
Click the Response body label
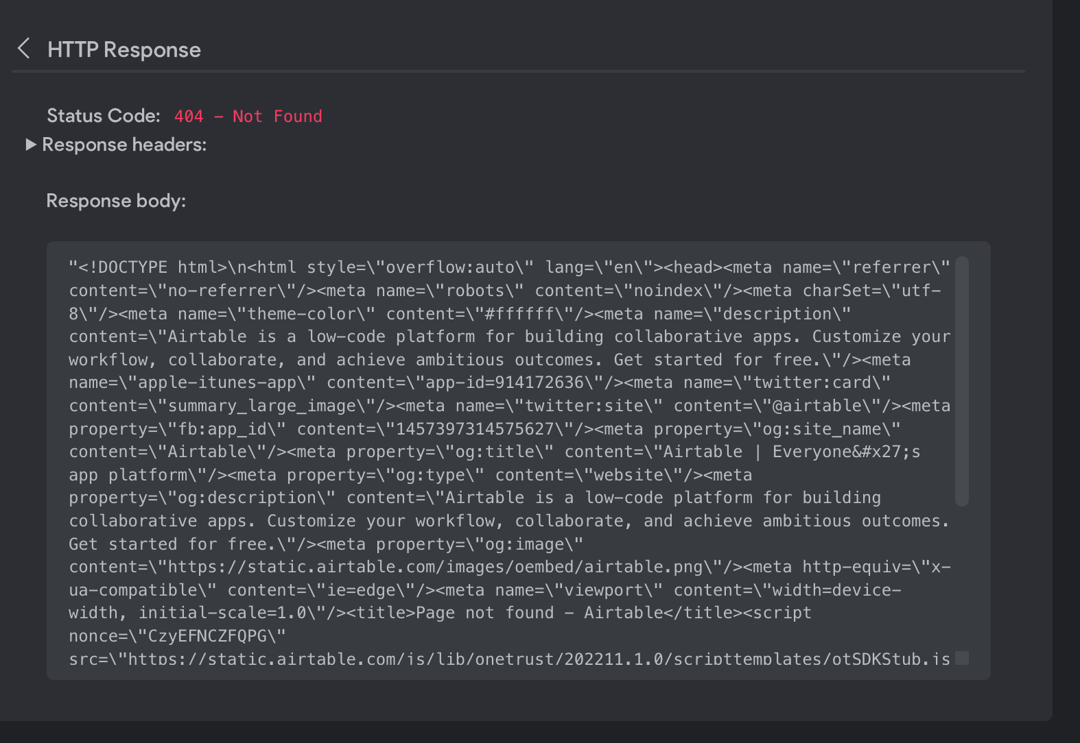116,201
